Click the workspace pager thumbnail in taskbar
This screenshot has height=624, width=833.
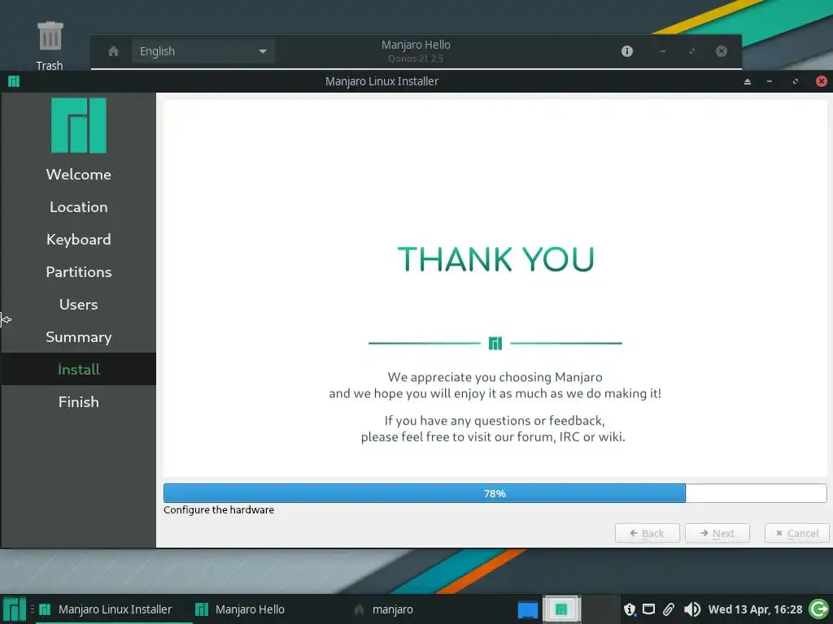tap(561, 609)
